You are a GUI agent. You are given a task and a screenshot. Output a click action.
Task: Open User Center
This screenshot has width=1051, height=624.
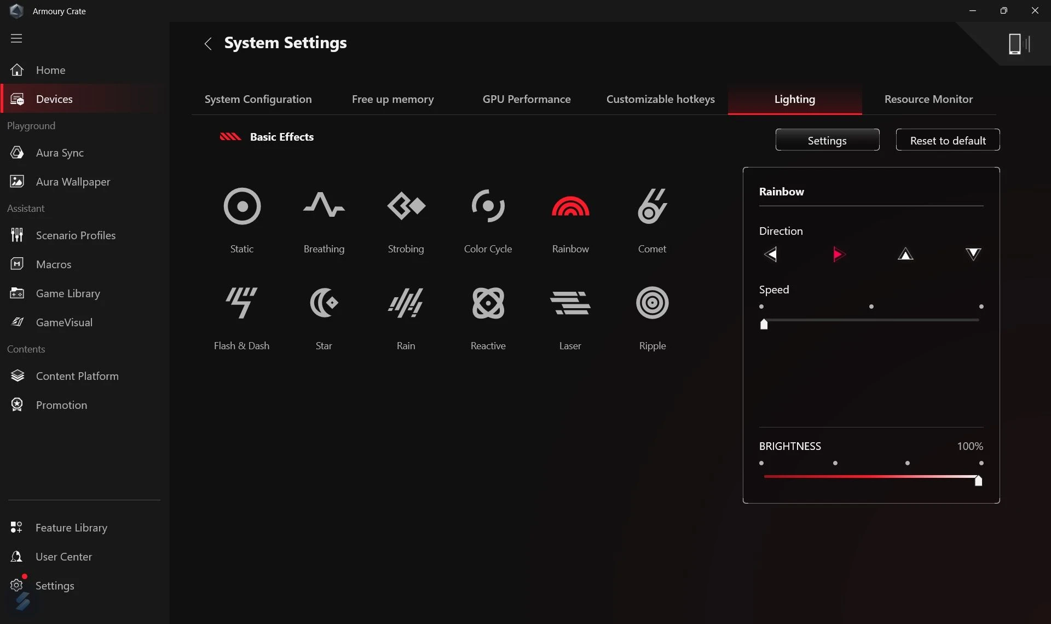coord(85,557)
